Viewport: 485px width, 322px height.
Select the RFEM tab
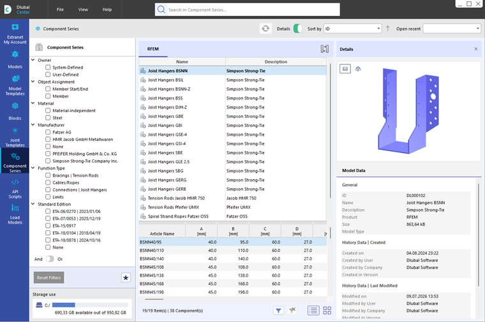pos(153,49)
